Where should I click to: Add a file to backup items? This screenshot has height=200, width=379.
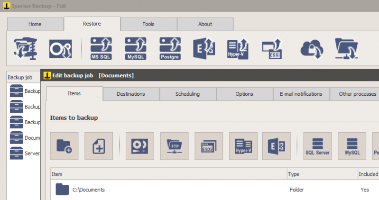(99, 146)
